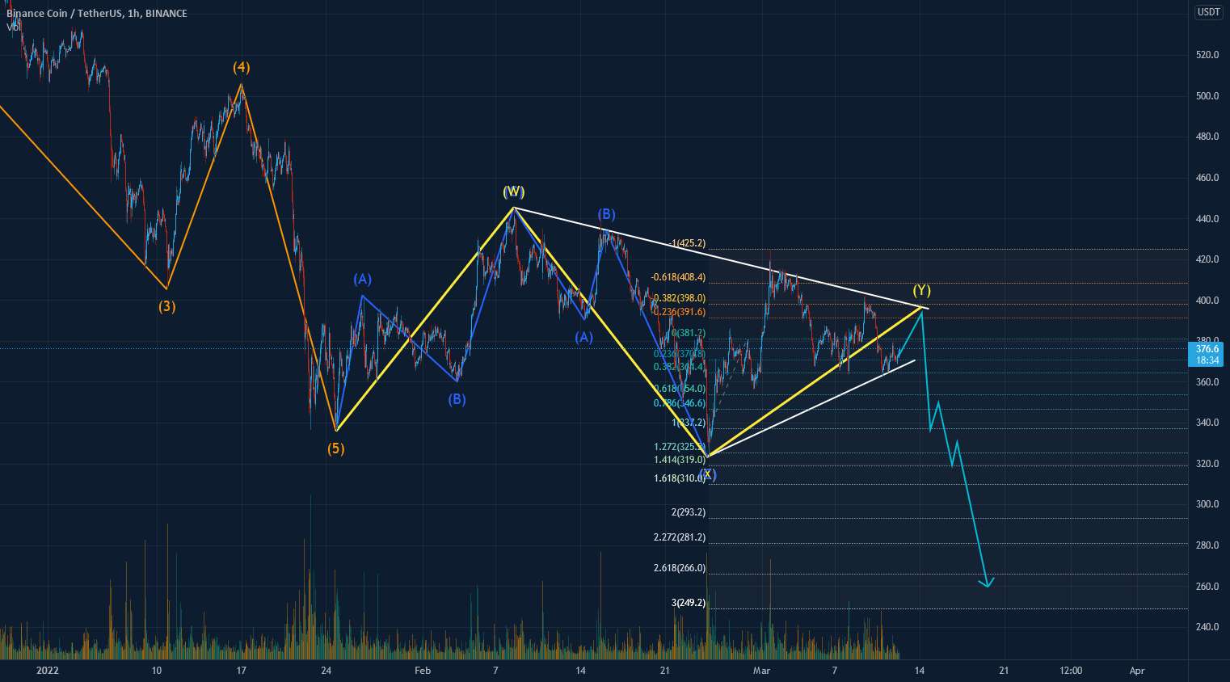The height and width of the screenshot is (682, 1230).
Task: Click the 12:00 label on time axis
Action: [1070, 671]
